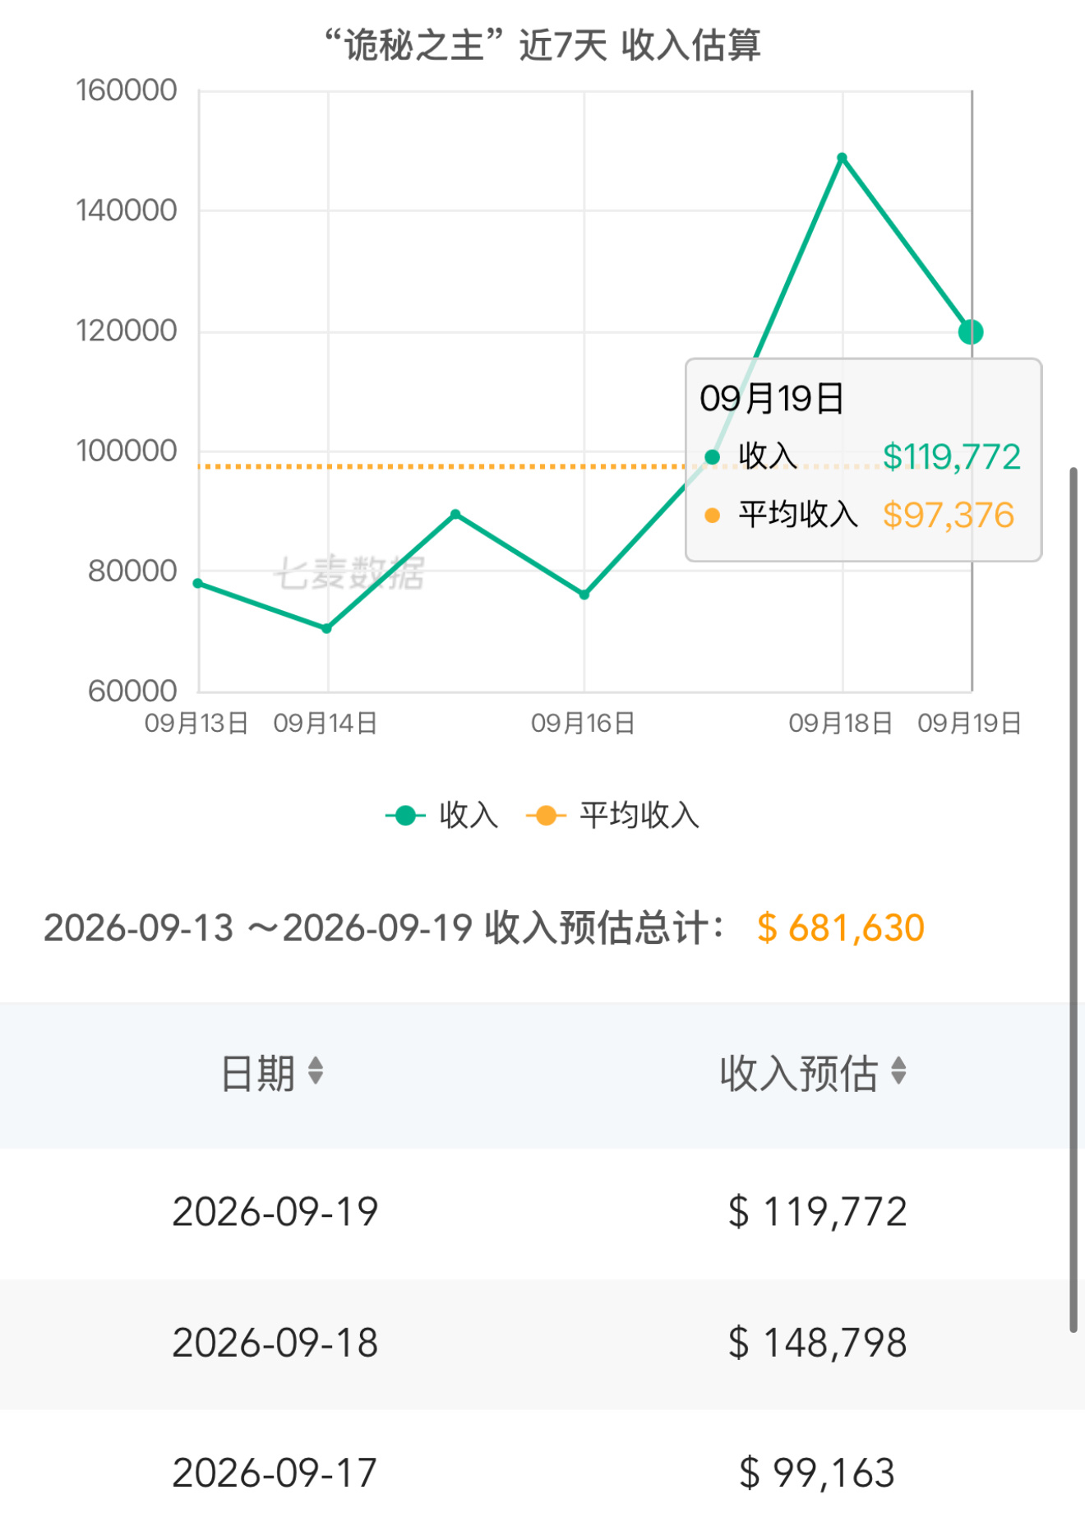Click the 140000 y-axis label

pyautogui.click(x=127, y=210)
